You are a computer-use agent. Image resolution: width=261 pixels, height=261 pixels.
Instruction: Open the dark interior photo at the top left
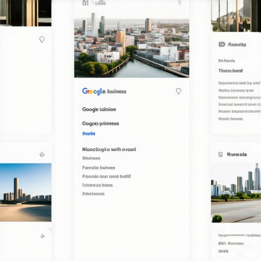tap(25, 13)
